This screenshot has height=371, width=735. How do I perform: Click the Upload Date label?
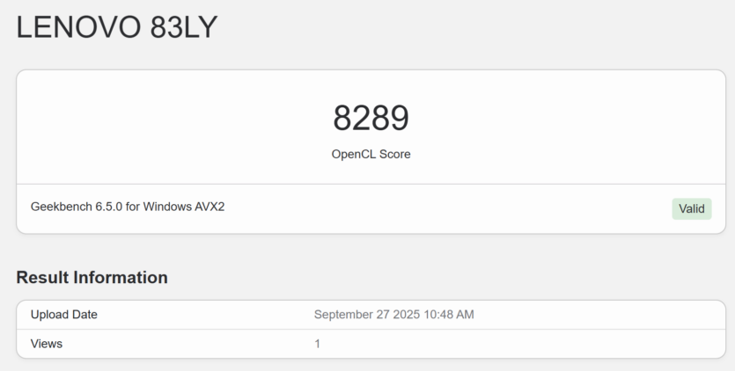point(63,315)
